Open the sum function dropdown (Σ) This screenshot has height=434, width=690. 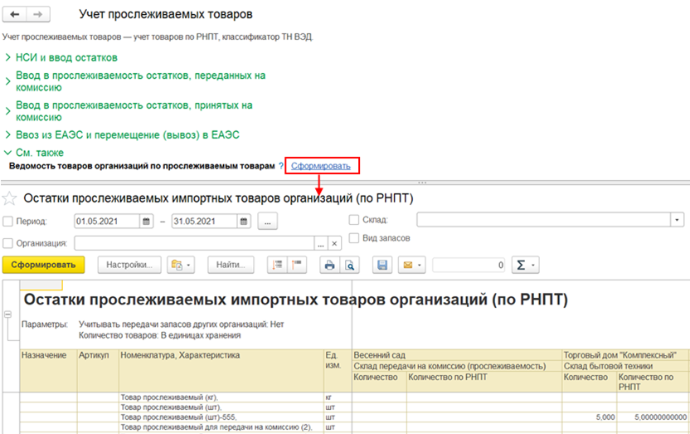coord(526,266)
